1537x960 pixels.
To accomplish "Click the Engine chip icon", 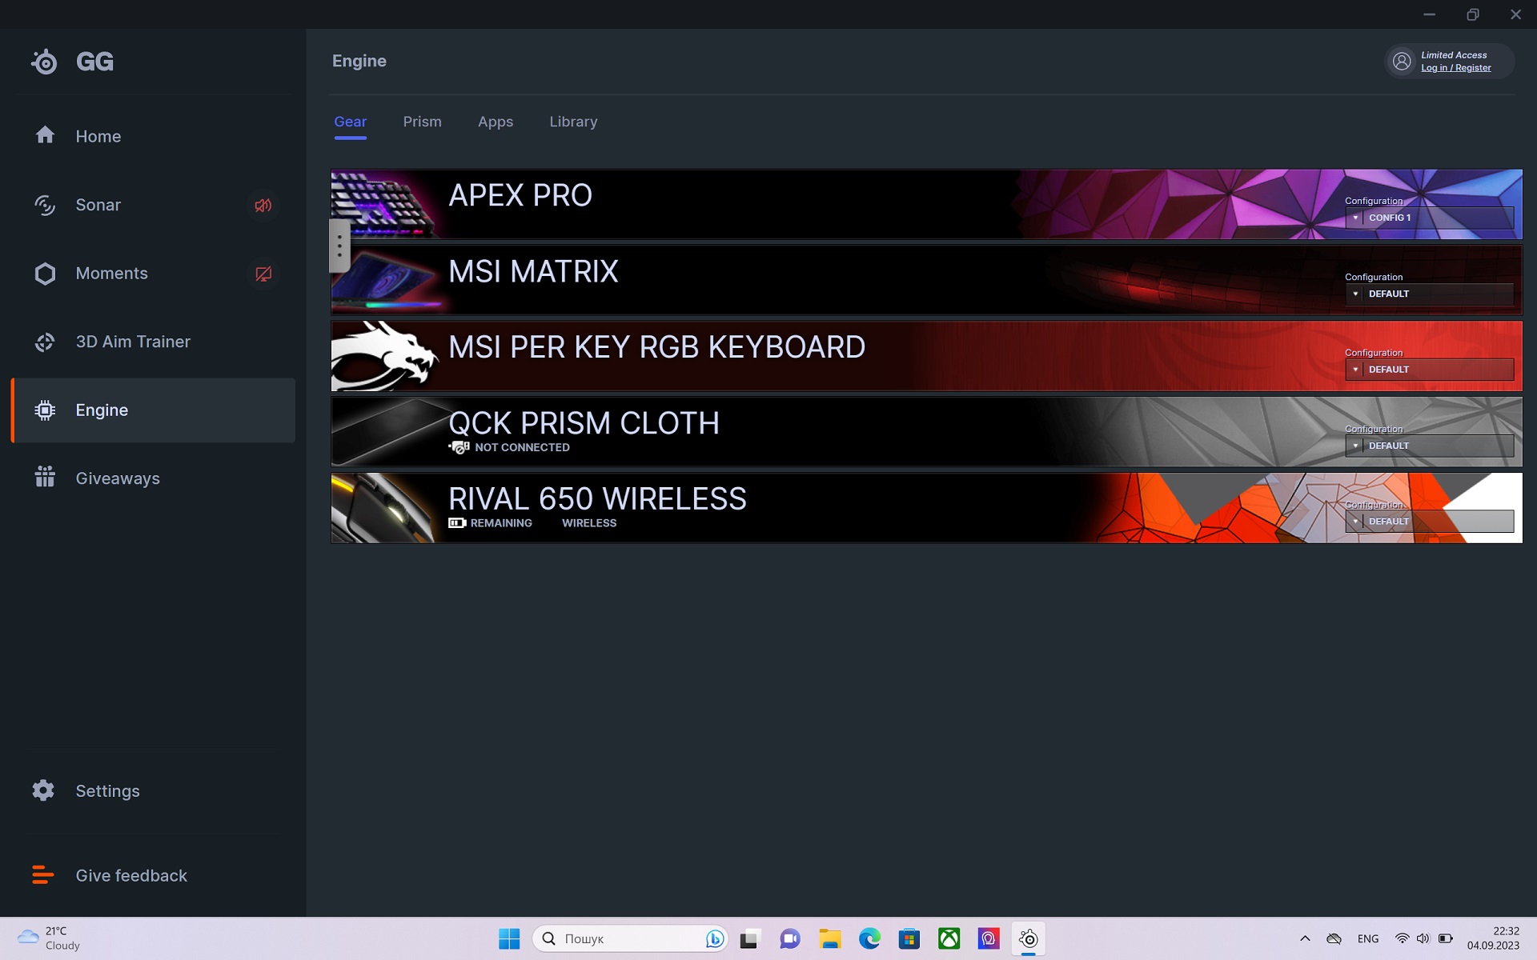I will 45,410.
